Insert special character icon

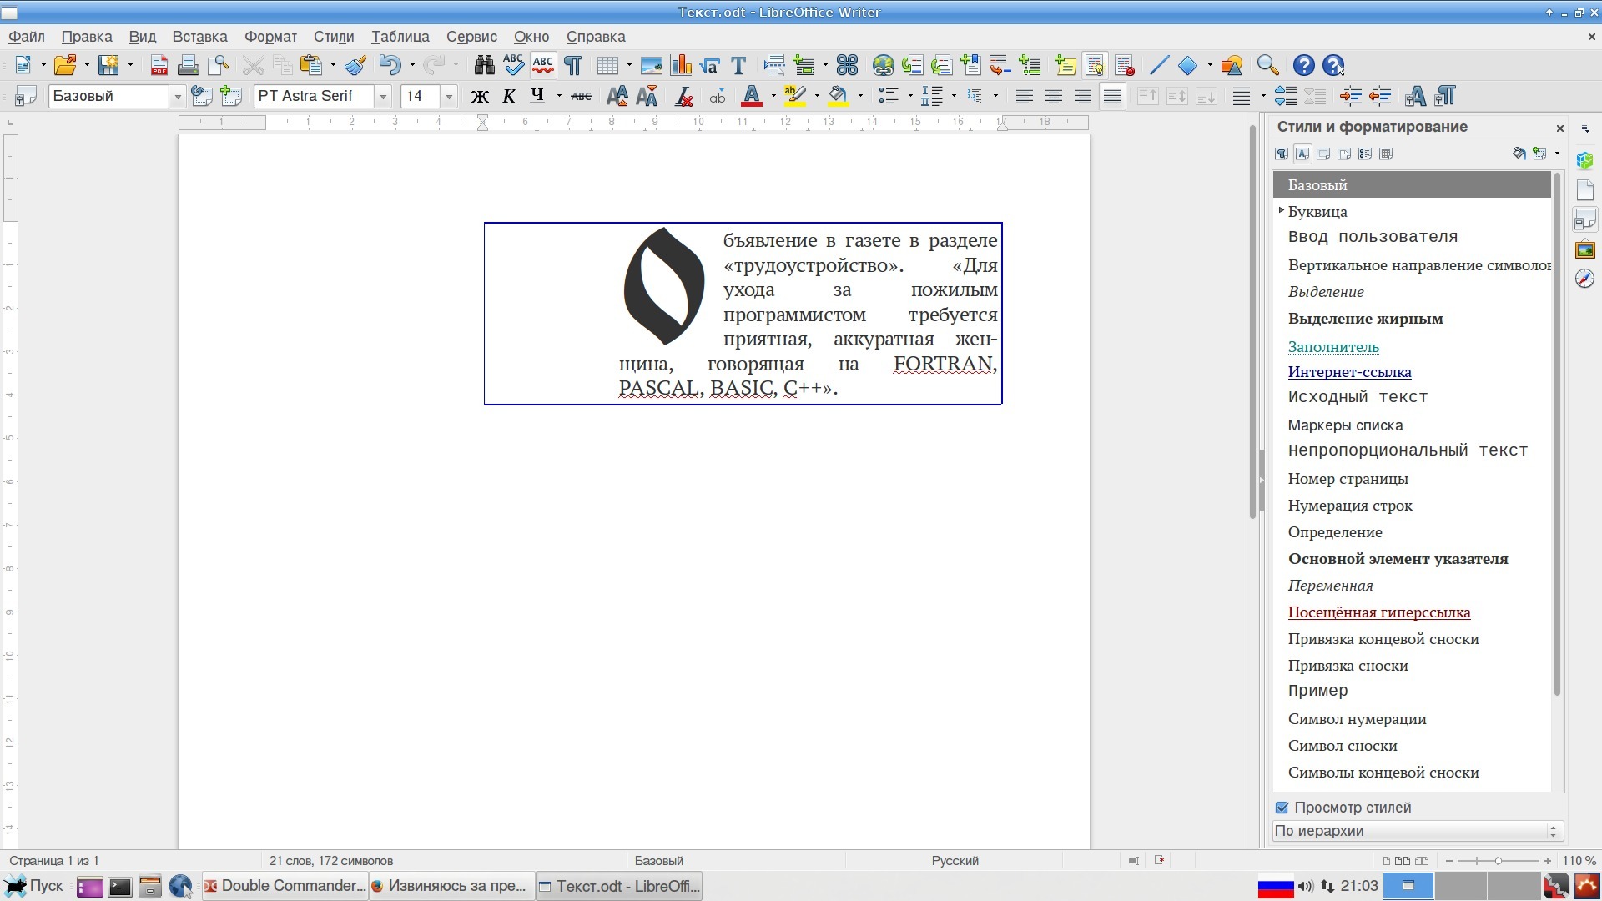click(847, 65)
